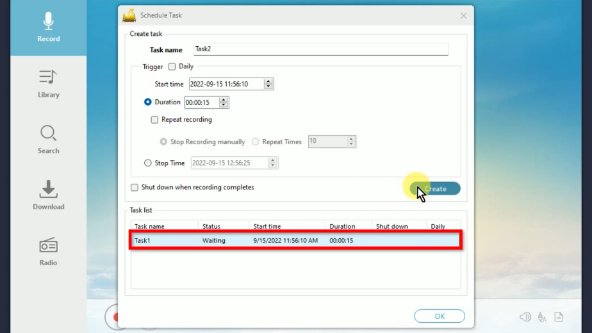Screen dimensions: 592x333
Task: Decrease the Stop Time value
Action: tap(272, 165)
